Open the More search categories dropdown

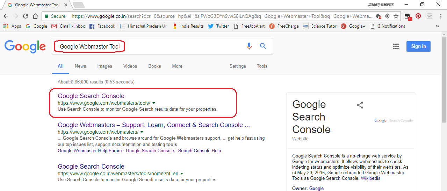click(x=177, y=66)
